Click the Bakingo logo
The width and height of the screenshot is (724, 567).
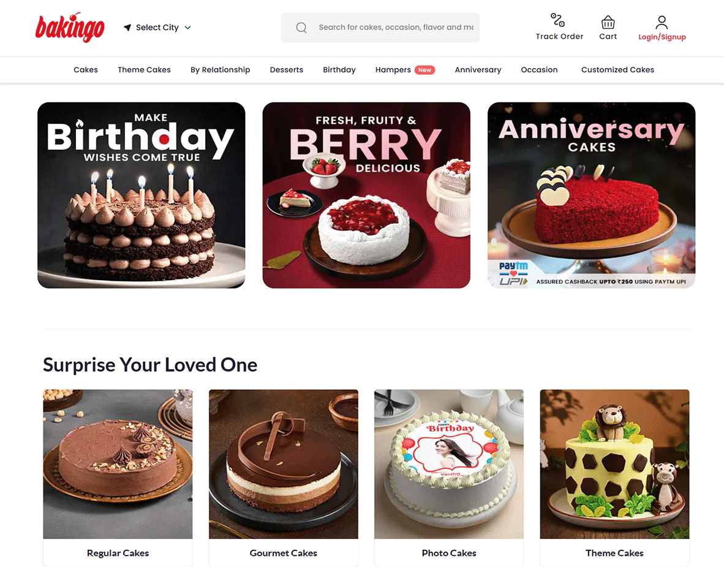coord(70,28)
